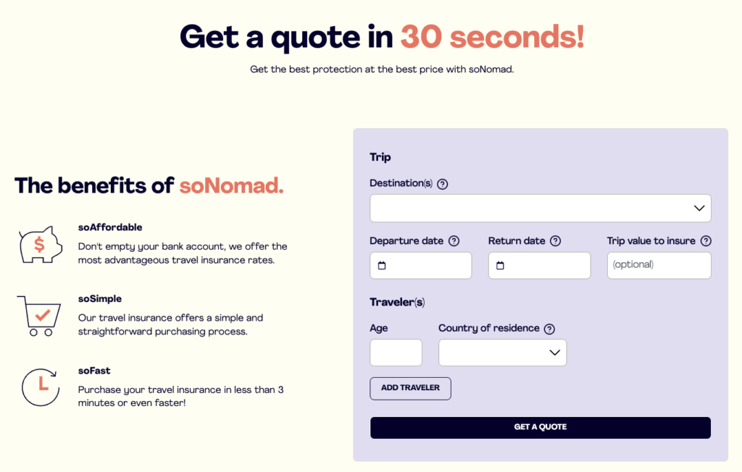Open calendar icon in Return date field
This screenshot has height=472, width=742.
tap(500, 266)
